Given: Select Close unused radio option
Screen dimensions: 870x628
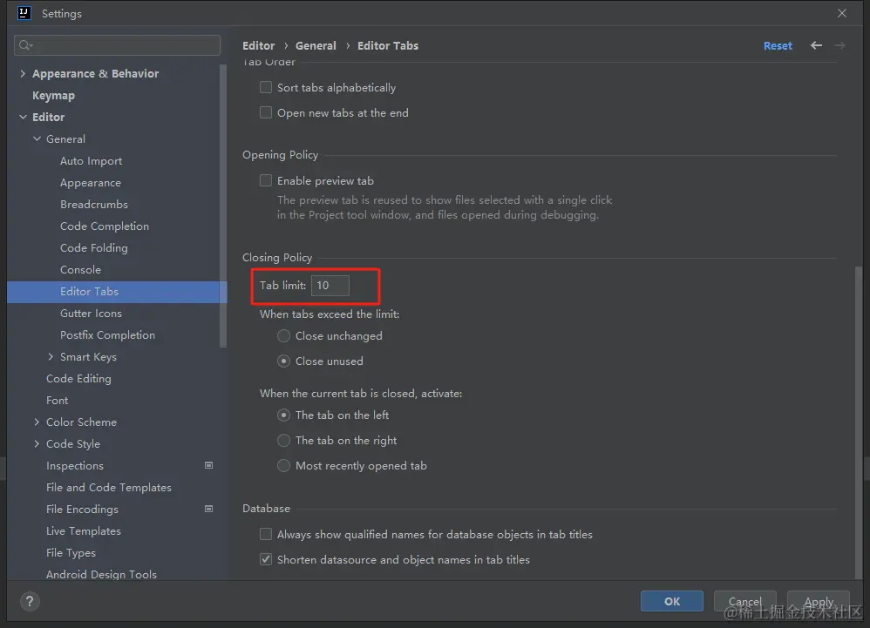Looking at the screenshot, I should (x=283, y=361).
